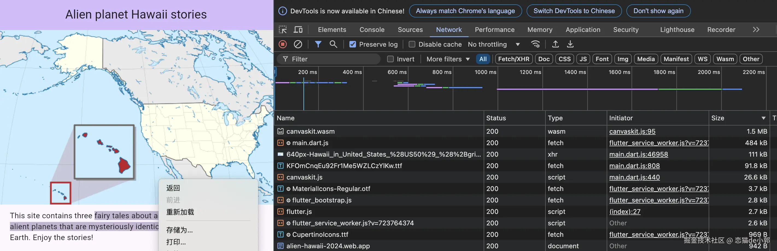Viewport: 777px width, 251px height.
Task: Open the canvaskit.js:95 initiator link
Action: pyautogui.click(x=632, y=131)
